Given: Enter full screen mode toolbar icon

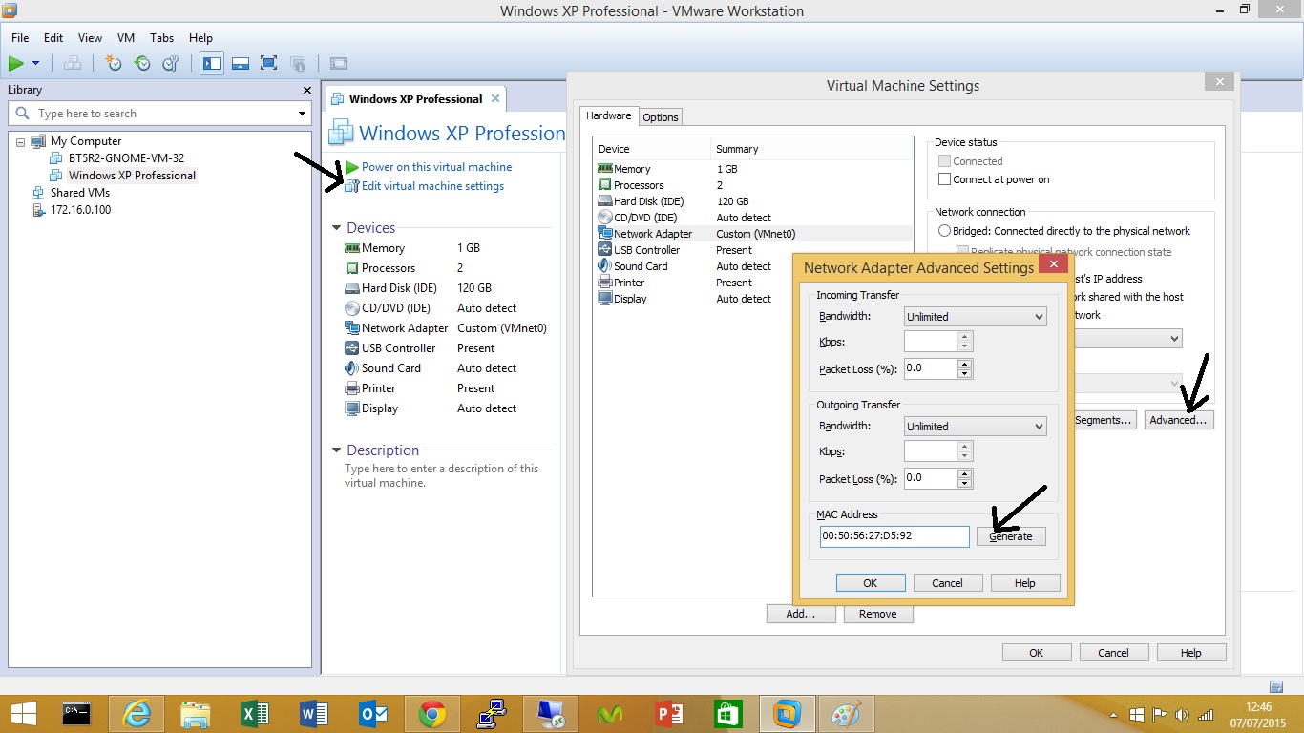Looking at the screenshot, I should click(269, 63).
